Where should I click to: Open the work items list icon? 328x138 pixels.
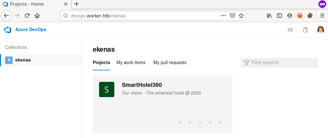(290, 30)
